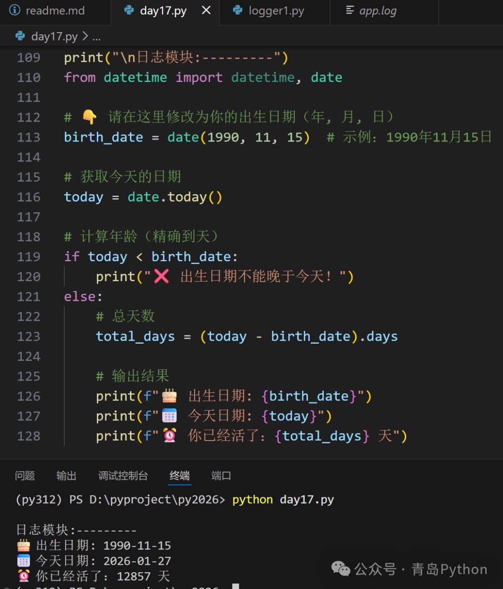Click the log file icon on app.log tab
Viewport: 503px width, 589px height.
coord(350,10)
